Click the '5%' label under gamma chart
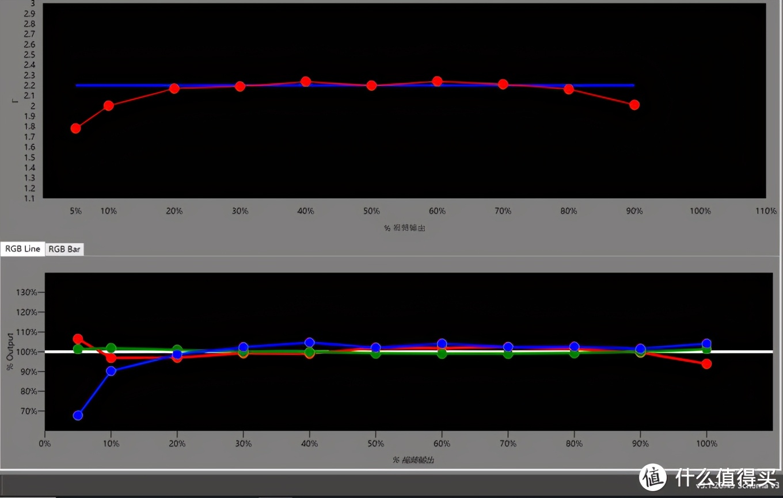Image resolution: width=783 pixels, height=498 pixels. [75, 211]
